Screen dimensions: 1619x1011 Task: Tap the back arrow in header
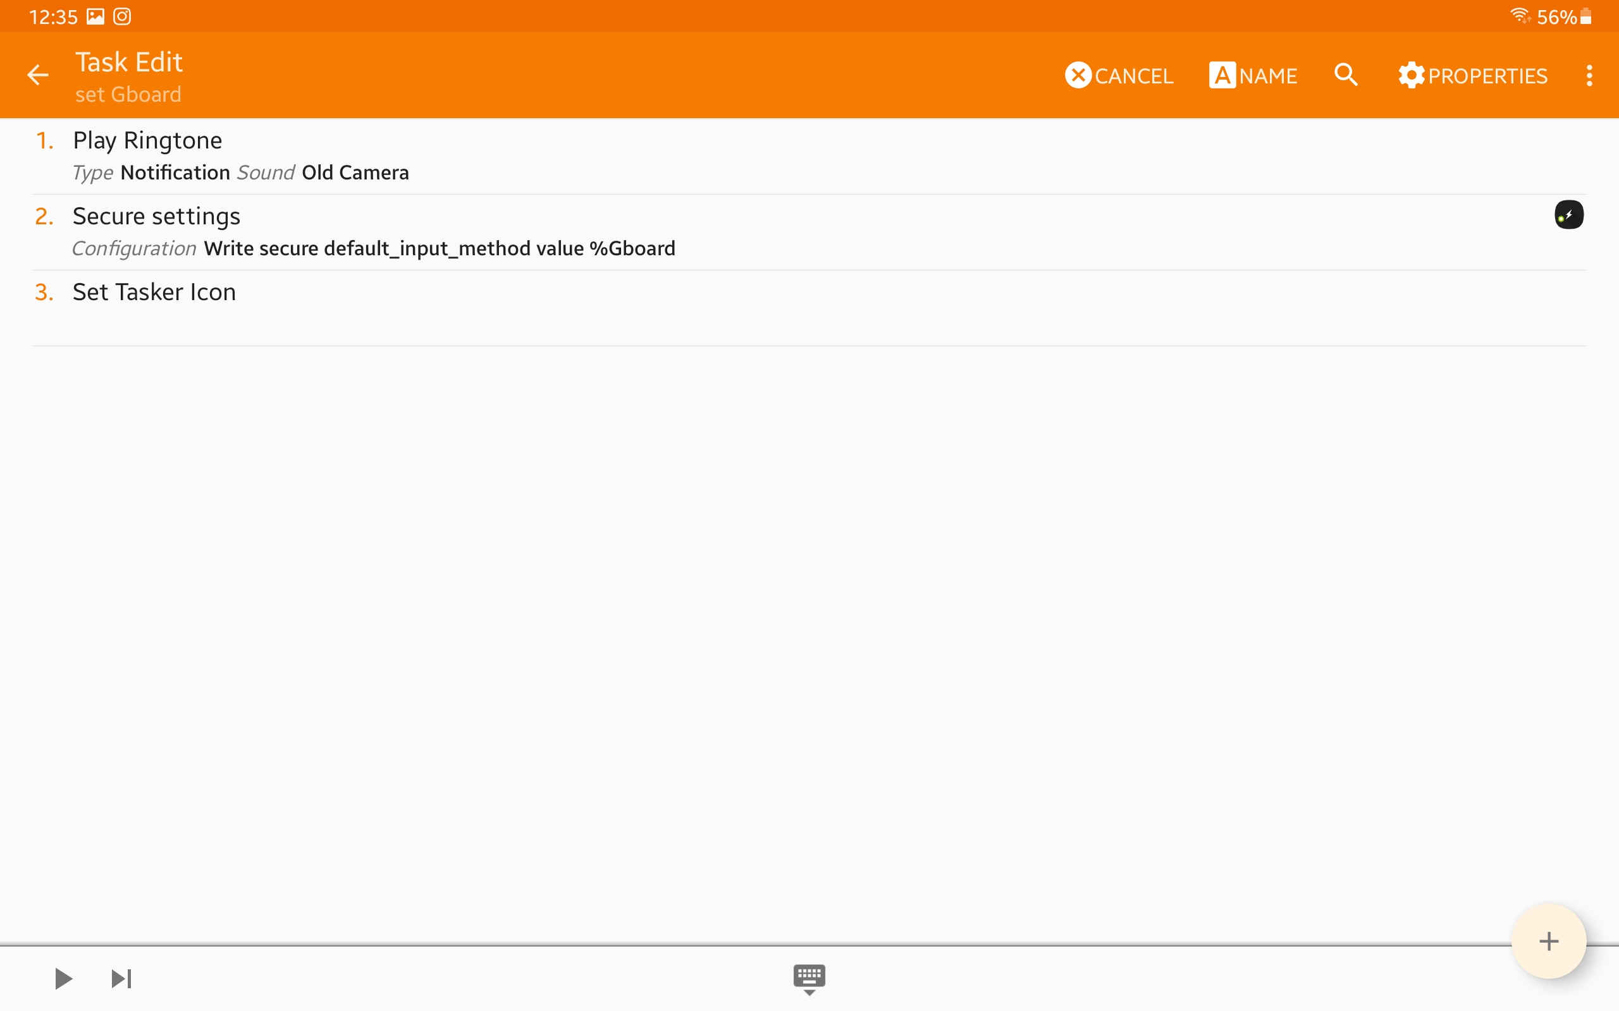[38, 75]
